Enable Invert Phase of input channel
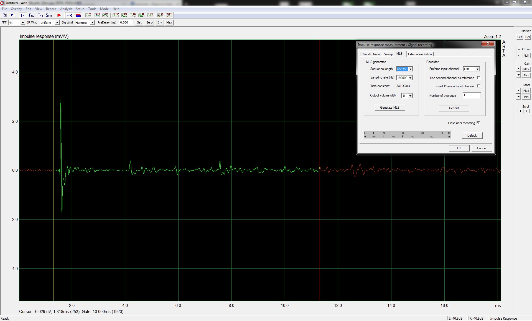 479,86
